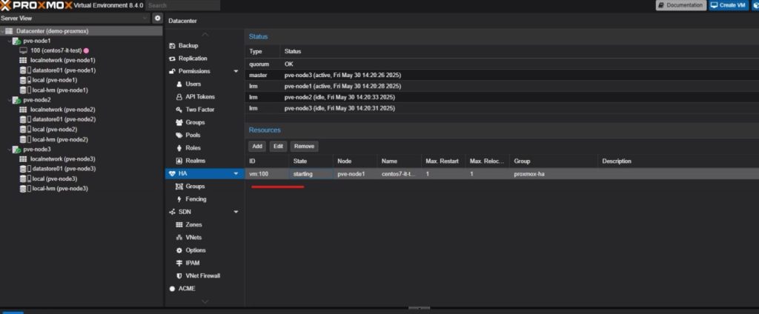Click the Permissions unlock icon
The width and height of the screenshot is (759, 314).
pyautogui.click(x=172, y=71)
